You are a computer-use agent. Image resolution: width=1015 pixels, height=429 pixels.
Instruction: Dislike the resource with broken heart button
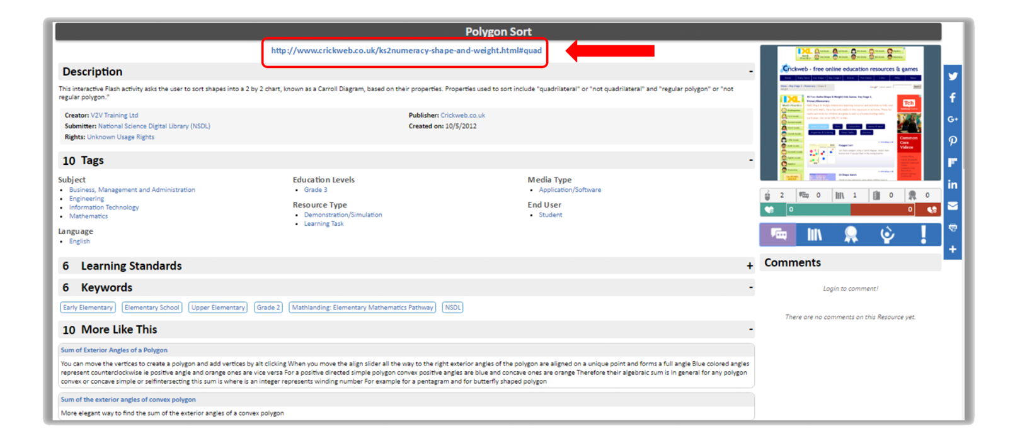coord(931,209)
